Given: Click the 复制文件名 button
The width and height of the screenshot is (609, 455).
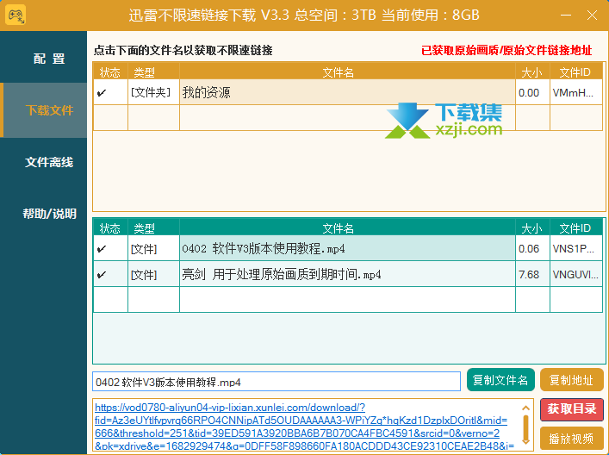Looking at the screenshot, I should (500, 380).
